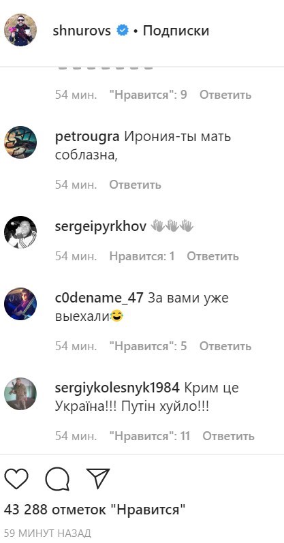This screenshot has width=284, height=543.
Task: Open shnurovs username link
Action: pyautogui.click(x=82, y=31)
